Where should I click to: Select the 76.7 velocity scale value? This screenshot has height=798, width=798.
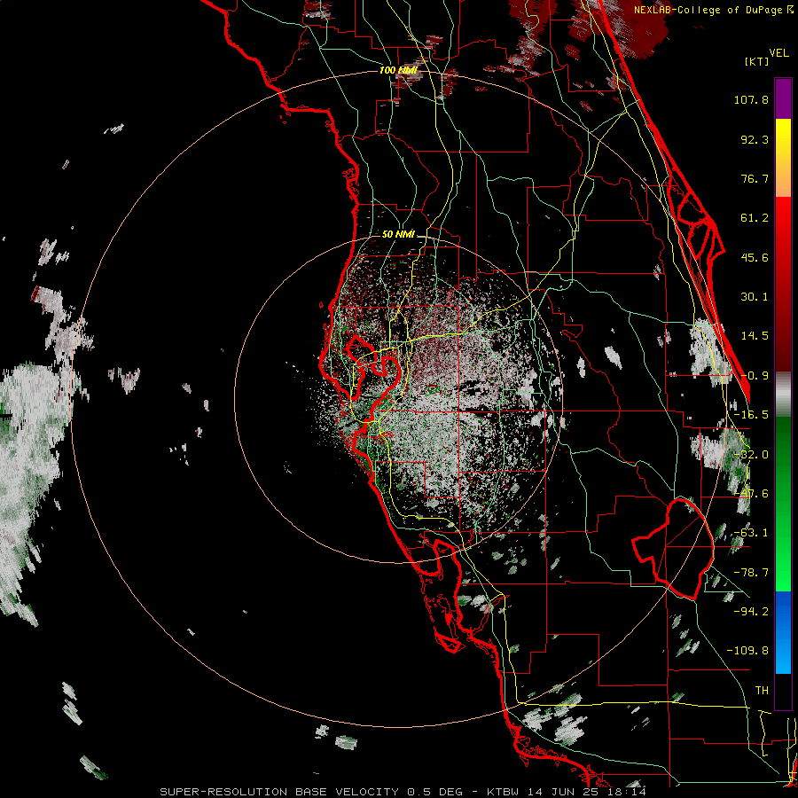point(755,178)
